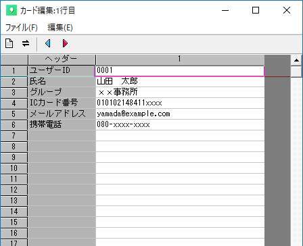Image resolution: width=303 pixels, height=246 pixels.
Task: Click the scrollbar up arrow
Action: pos(296,60)
